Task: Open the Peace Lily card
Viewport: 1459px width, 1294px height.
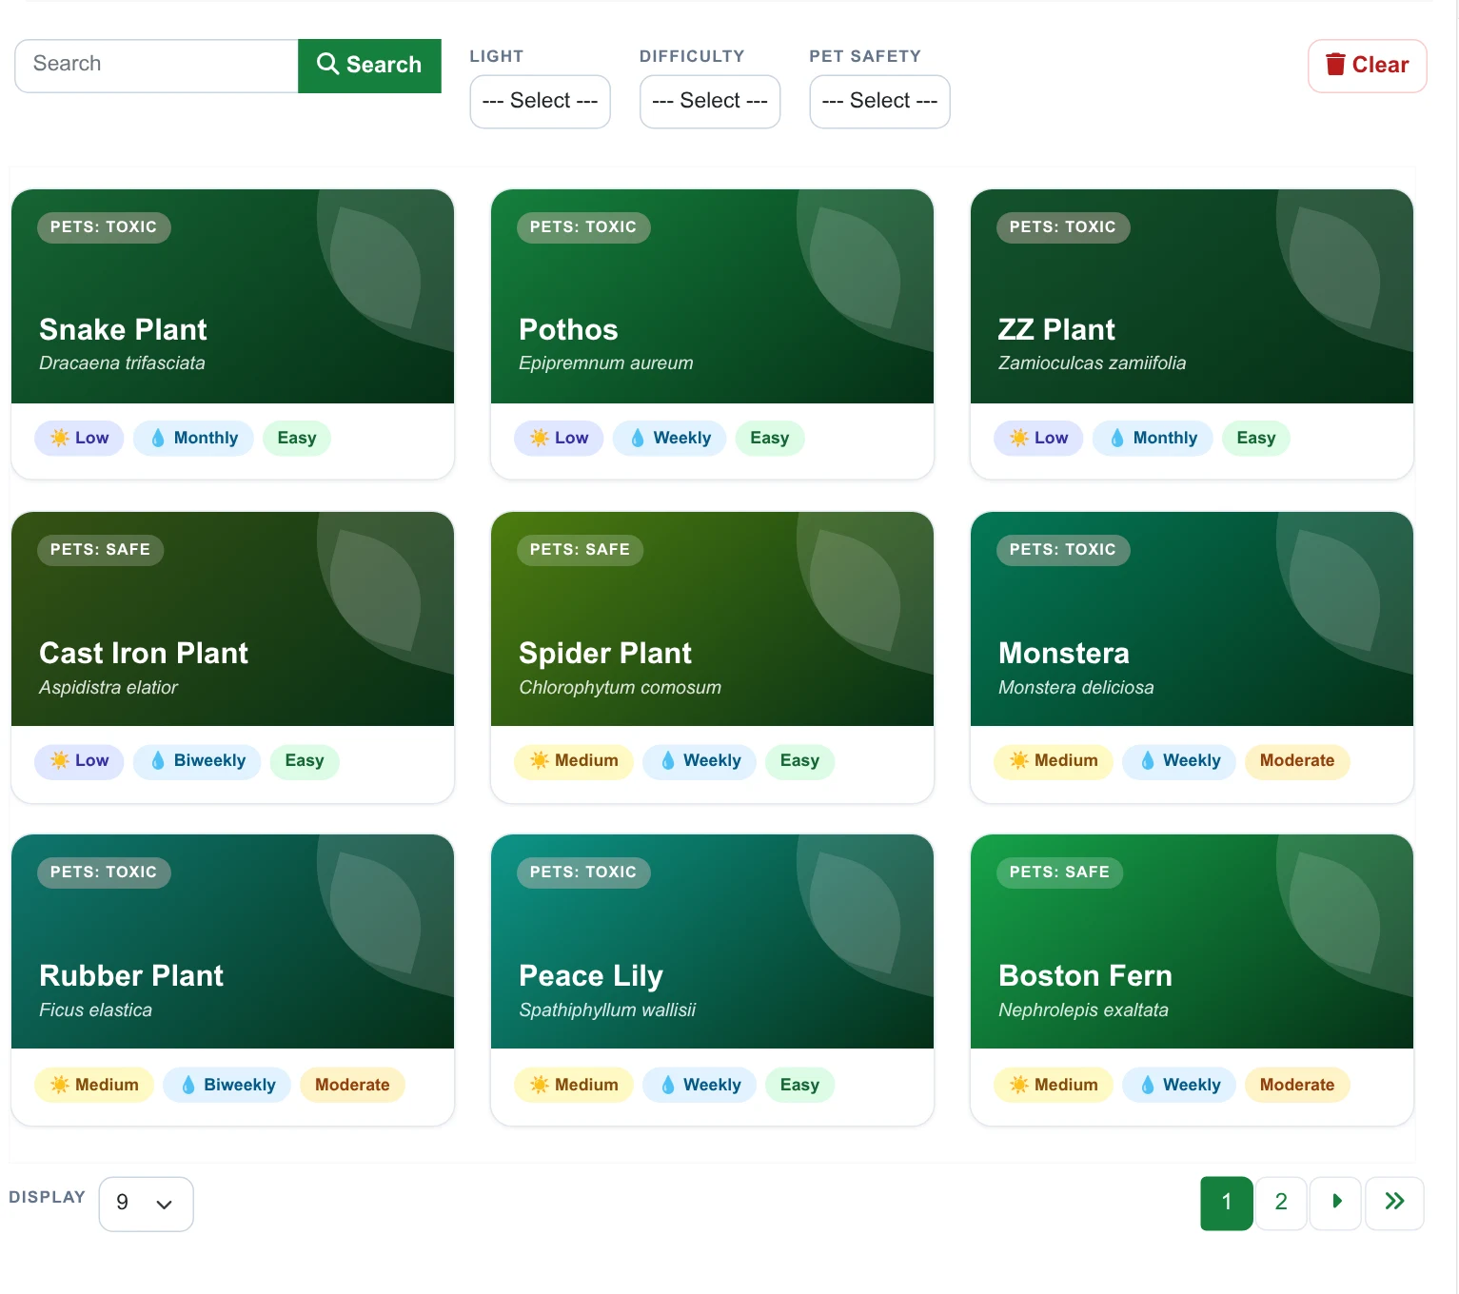Action: coord(712,980)
